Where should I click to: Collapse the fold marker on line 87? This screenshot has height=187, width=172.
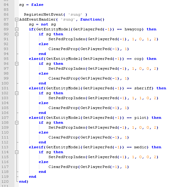click(x=17, y=19)
